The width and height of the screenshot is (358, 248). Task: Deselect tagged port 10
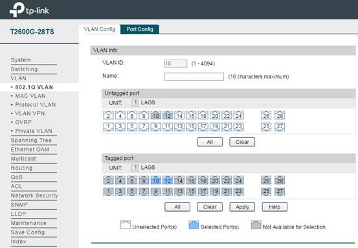pyautogui.click(x=156, y=180)
